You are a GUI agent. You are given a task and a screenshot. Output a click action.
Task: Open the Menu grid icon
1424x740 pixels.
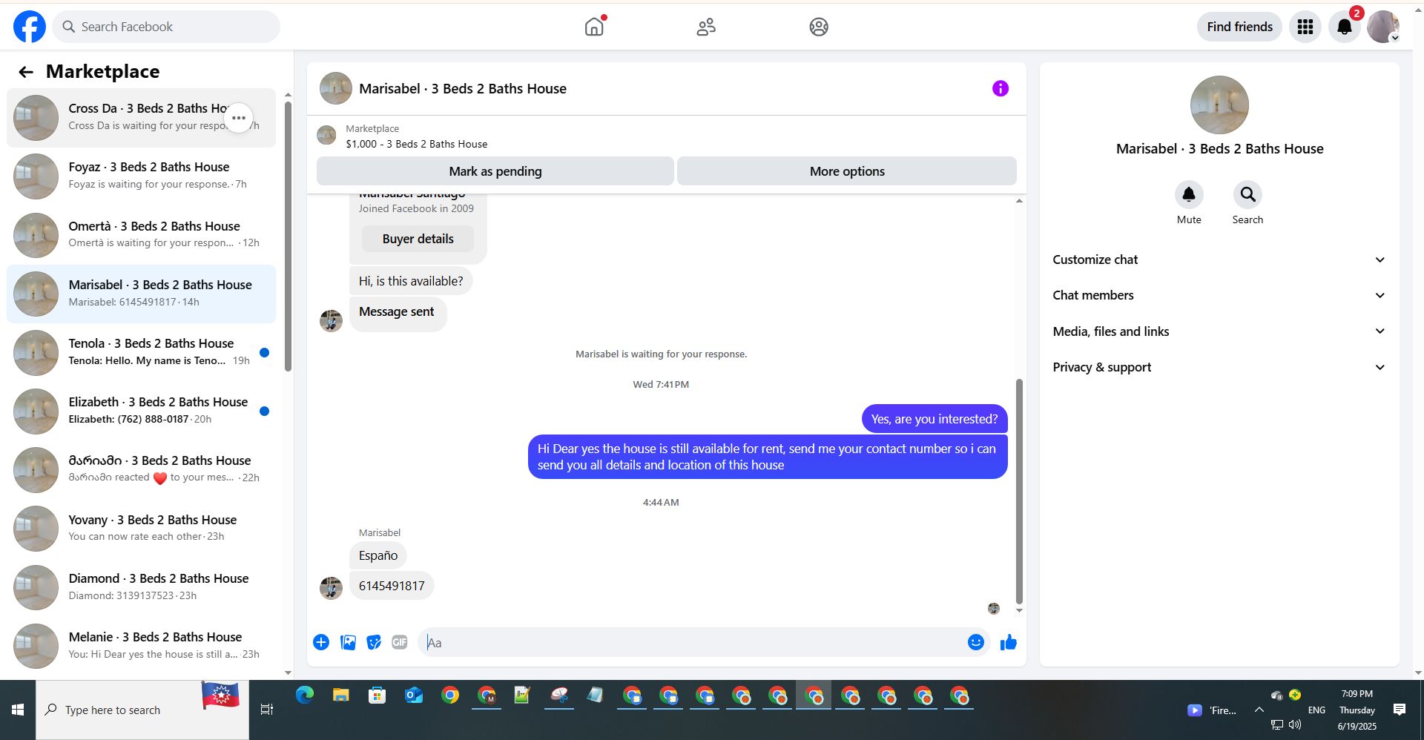1305,27
